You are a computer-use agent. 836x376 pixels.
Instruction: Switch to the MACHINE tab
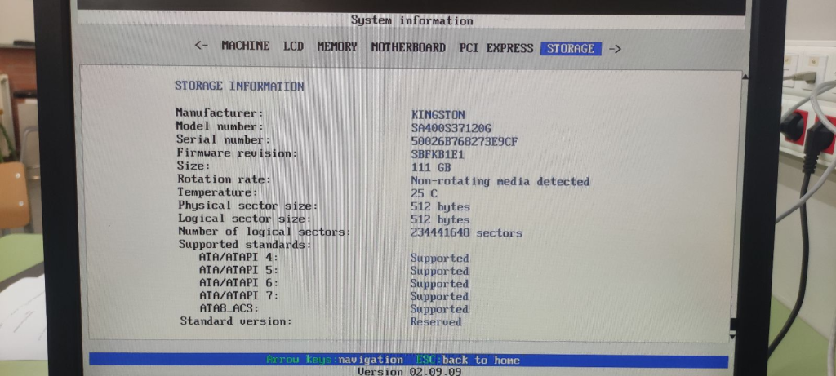[245, 46]
